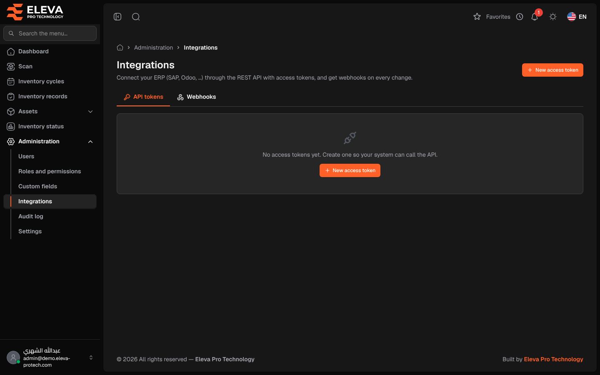This screenshot has width=600, height=375.
Task: Switch to the Webhooks tab
Action: pos(197,97)
